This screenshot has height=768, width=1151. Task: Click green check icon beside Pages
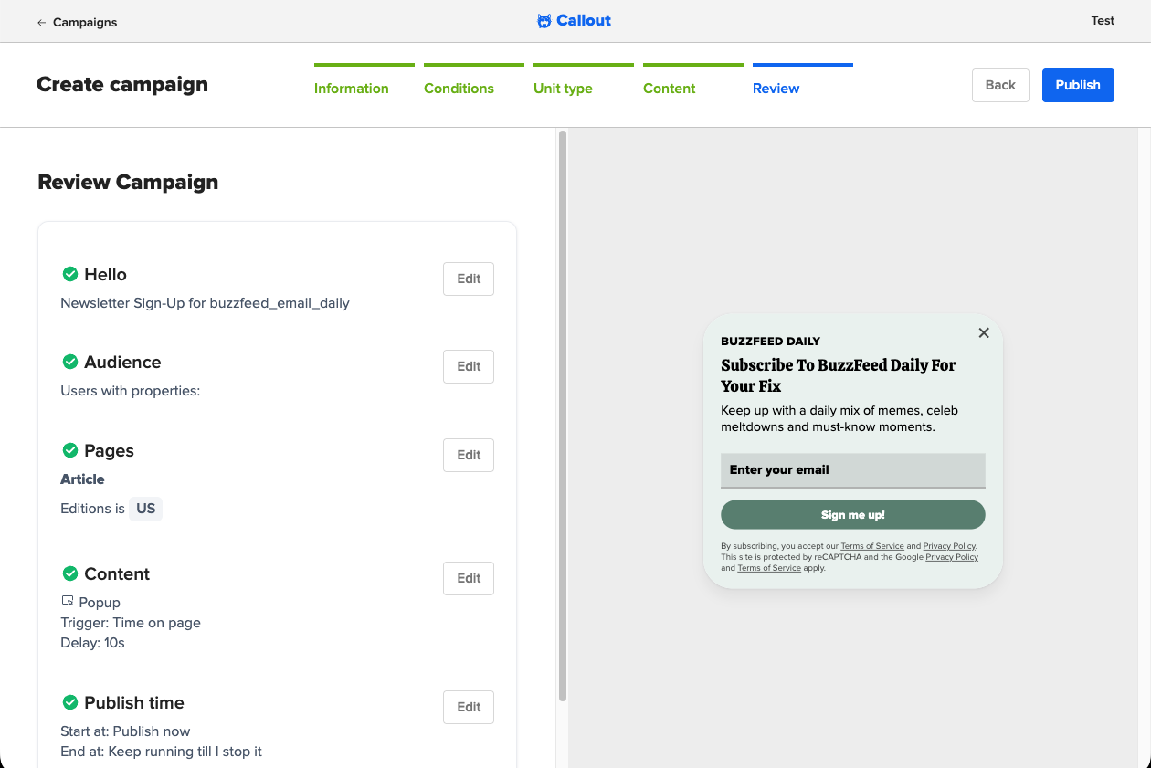(x=69, y=450)
